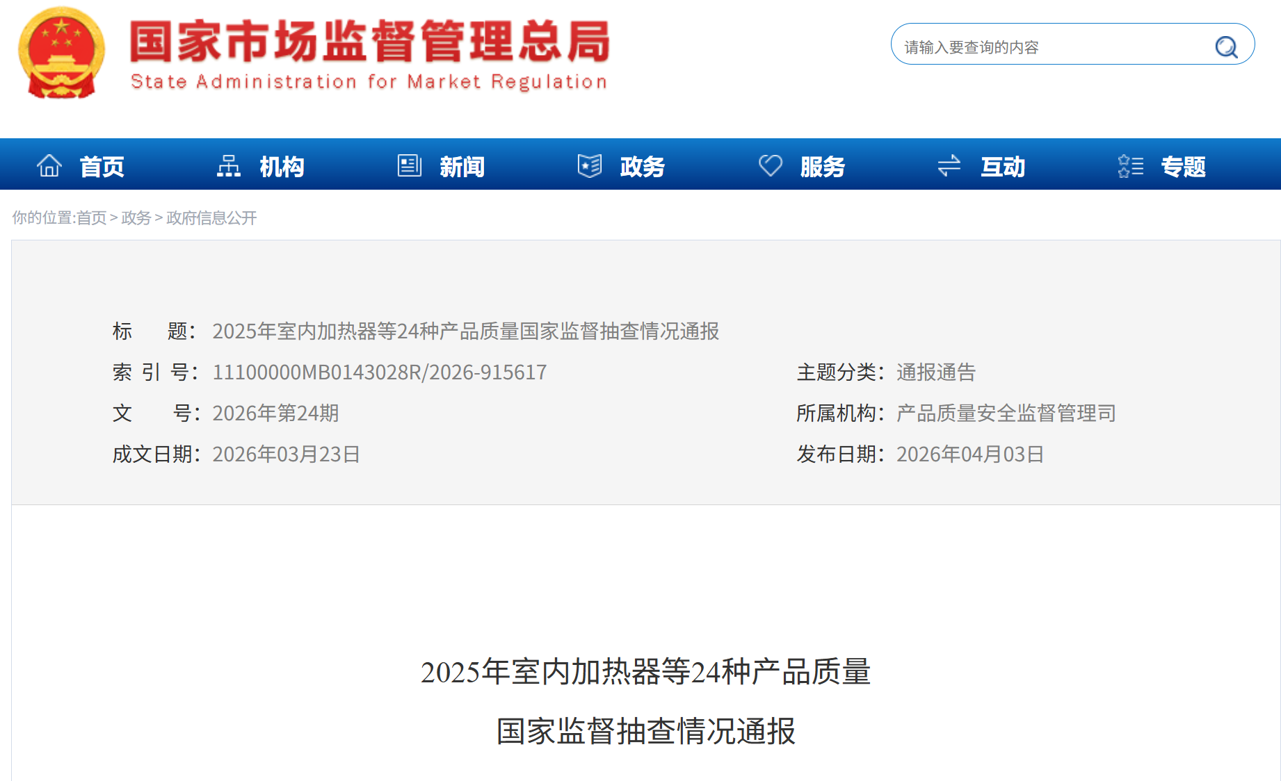Click the organization chart icon beside 机构
The height and width of the screenshot is (781, 1281).
(x=229, y=166)
